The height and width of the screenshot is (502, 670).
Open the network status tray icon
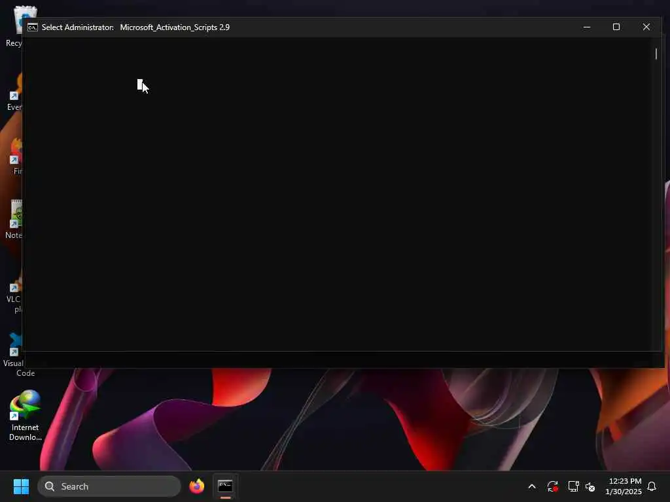[573, 486]
